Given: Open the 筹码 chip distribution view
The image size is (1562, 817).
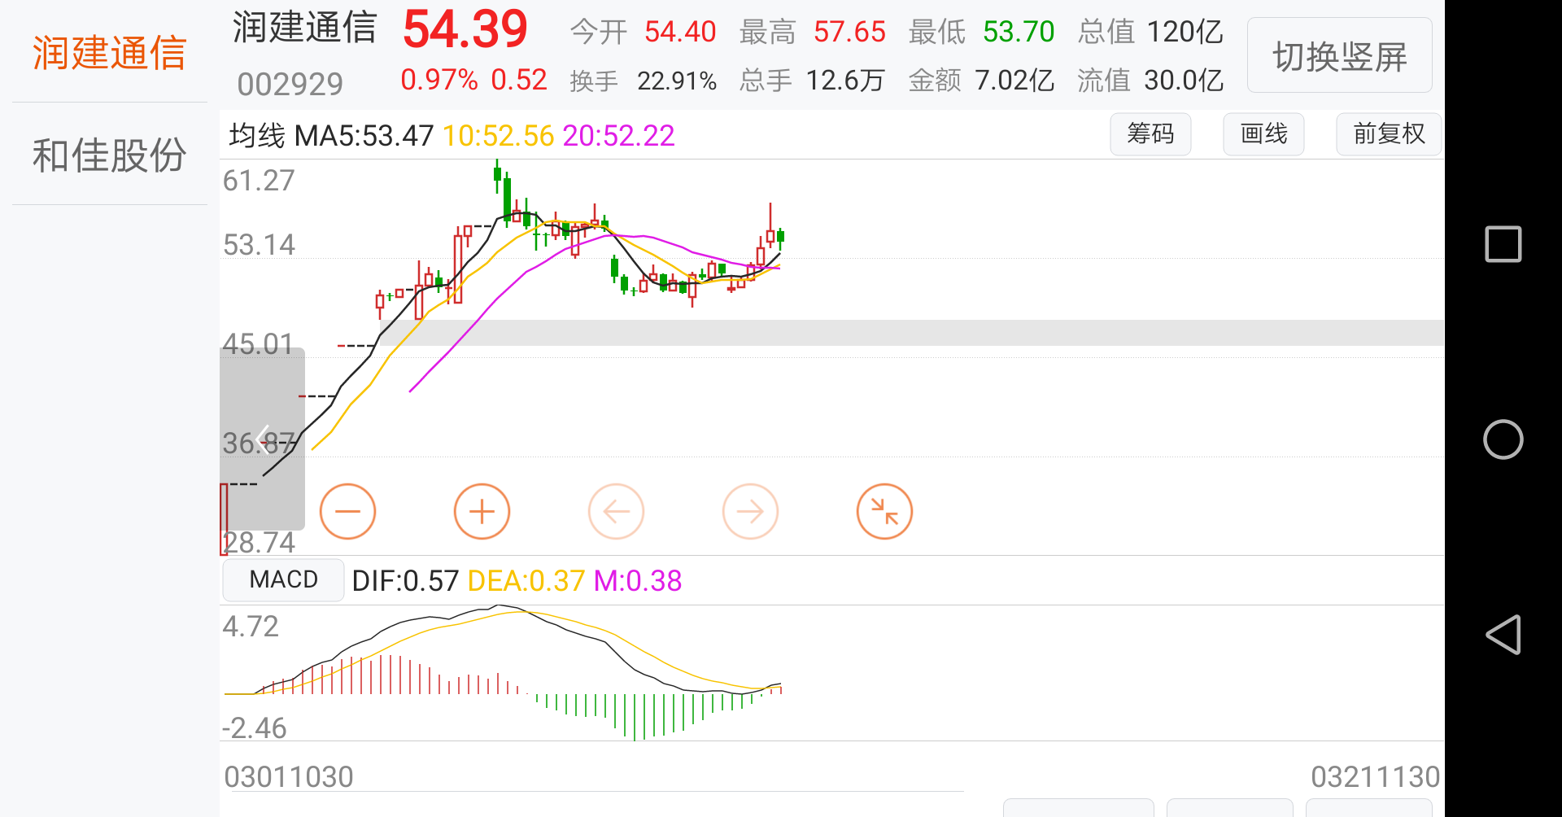Looking at the screenshot, I should (1150, 134).
